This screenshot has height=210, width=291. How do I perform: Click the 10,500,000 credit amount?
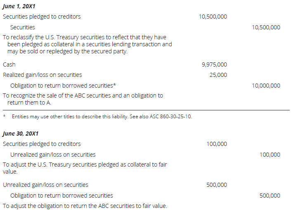coord(266,28)
